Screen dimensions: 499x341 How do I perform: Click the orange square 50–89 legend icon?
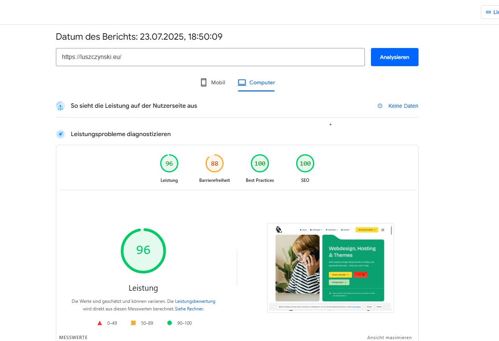click(133, 323)
